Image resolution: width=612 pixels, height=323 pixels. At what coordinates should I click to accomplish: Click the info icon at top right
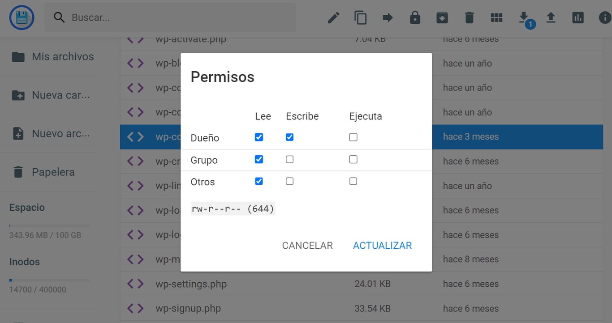605,17
